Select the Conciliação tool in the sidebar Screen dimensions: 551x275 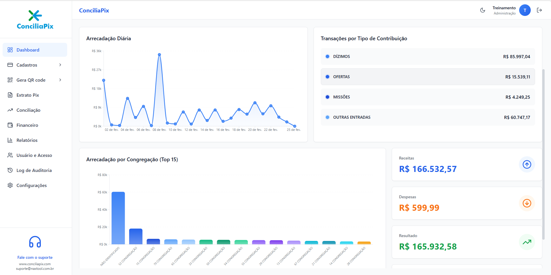click(x=28, y=110)
